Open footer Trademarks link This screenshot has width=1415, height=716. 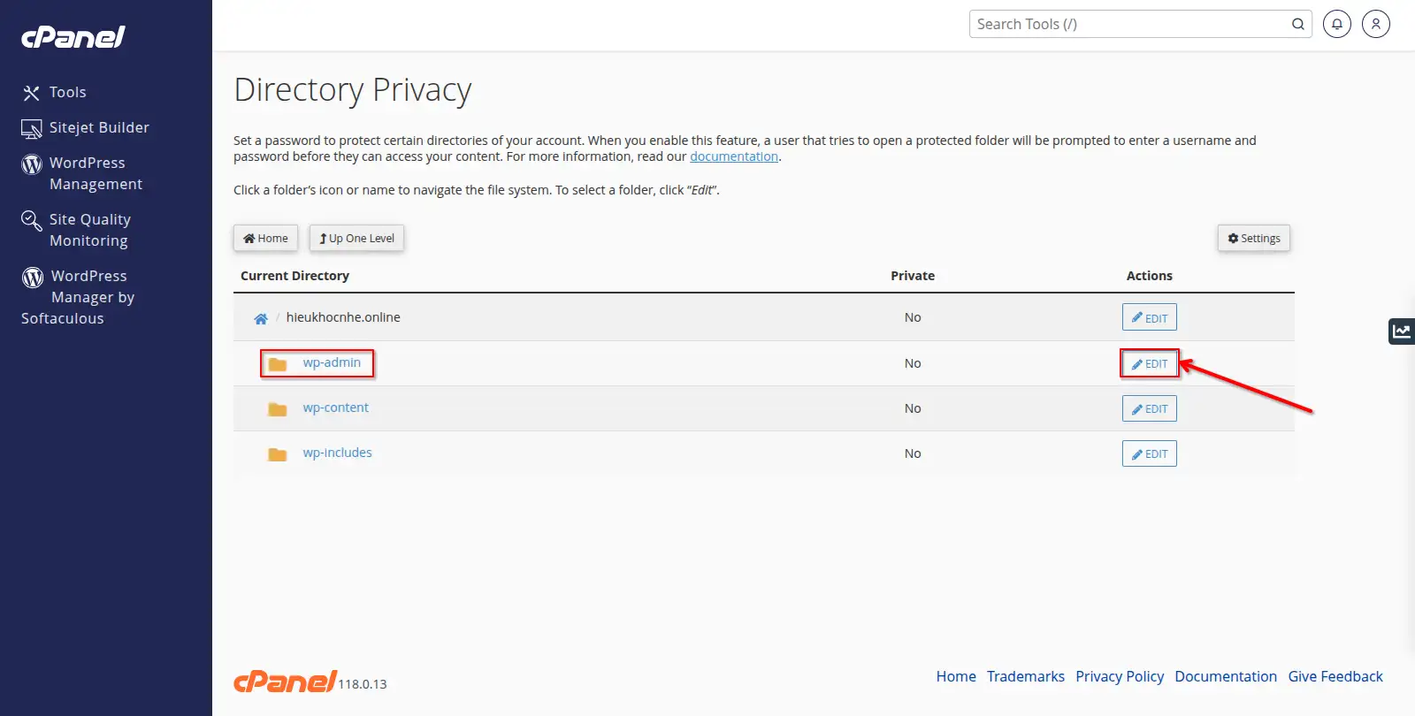click(1026, 676)
